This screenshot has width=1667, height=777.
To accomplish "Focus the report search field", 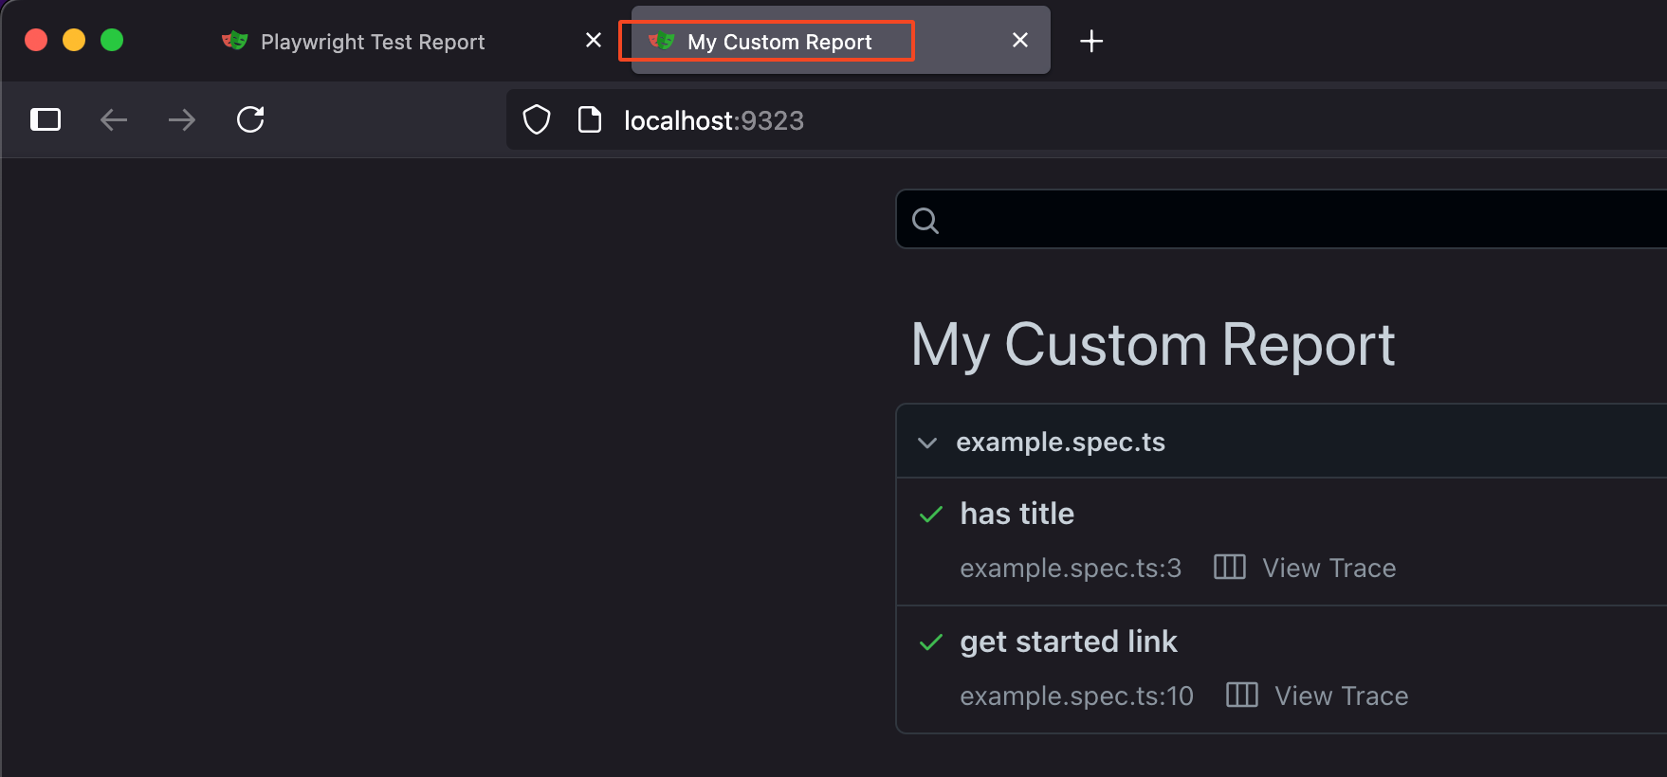I will [1281, 219].
